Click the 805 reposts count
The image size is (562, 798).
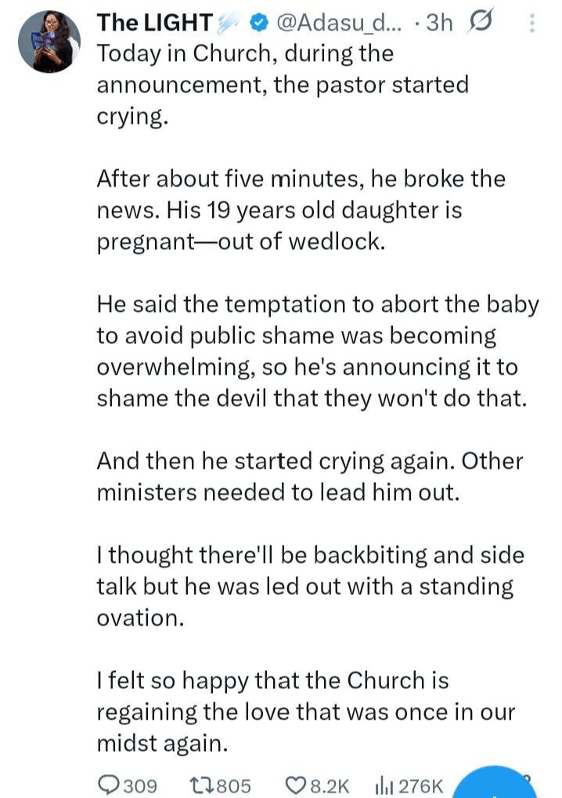pyautogui.click(x=235, y=785)
